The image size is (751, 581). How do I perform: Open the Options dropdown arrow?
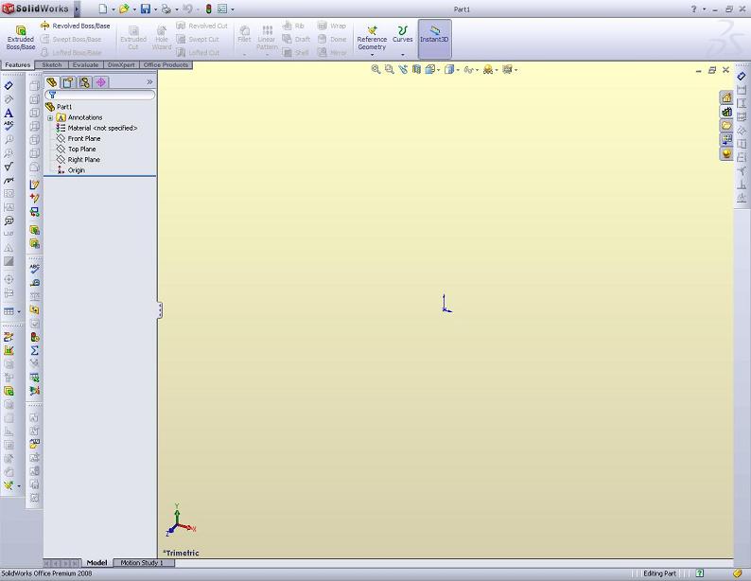click(233, 9)
